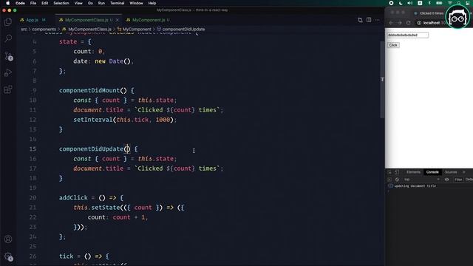Click the browser Back arrow
The height and width of the screenshot is (266, 473).
coord(391,23)
